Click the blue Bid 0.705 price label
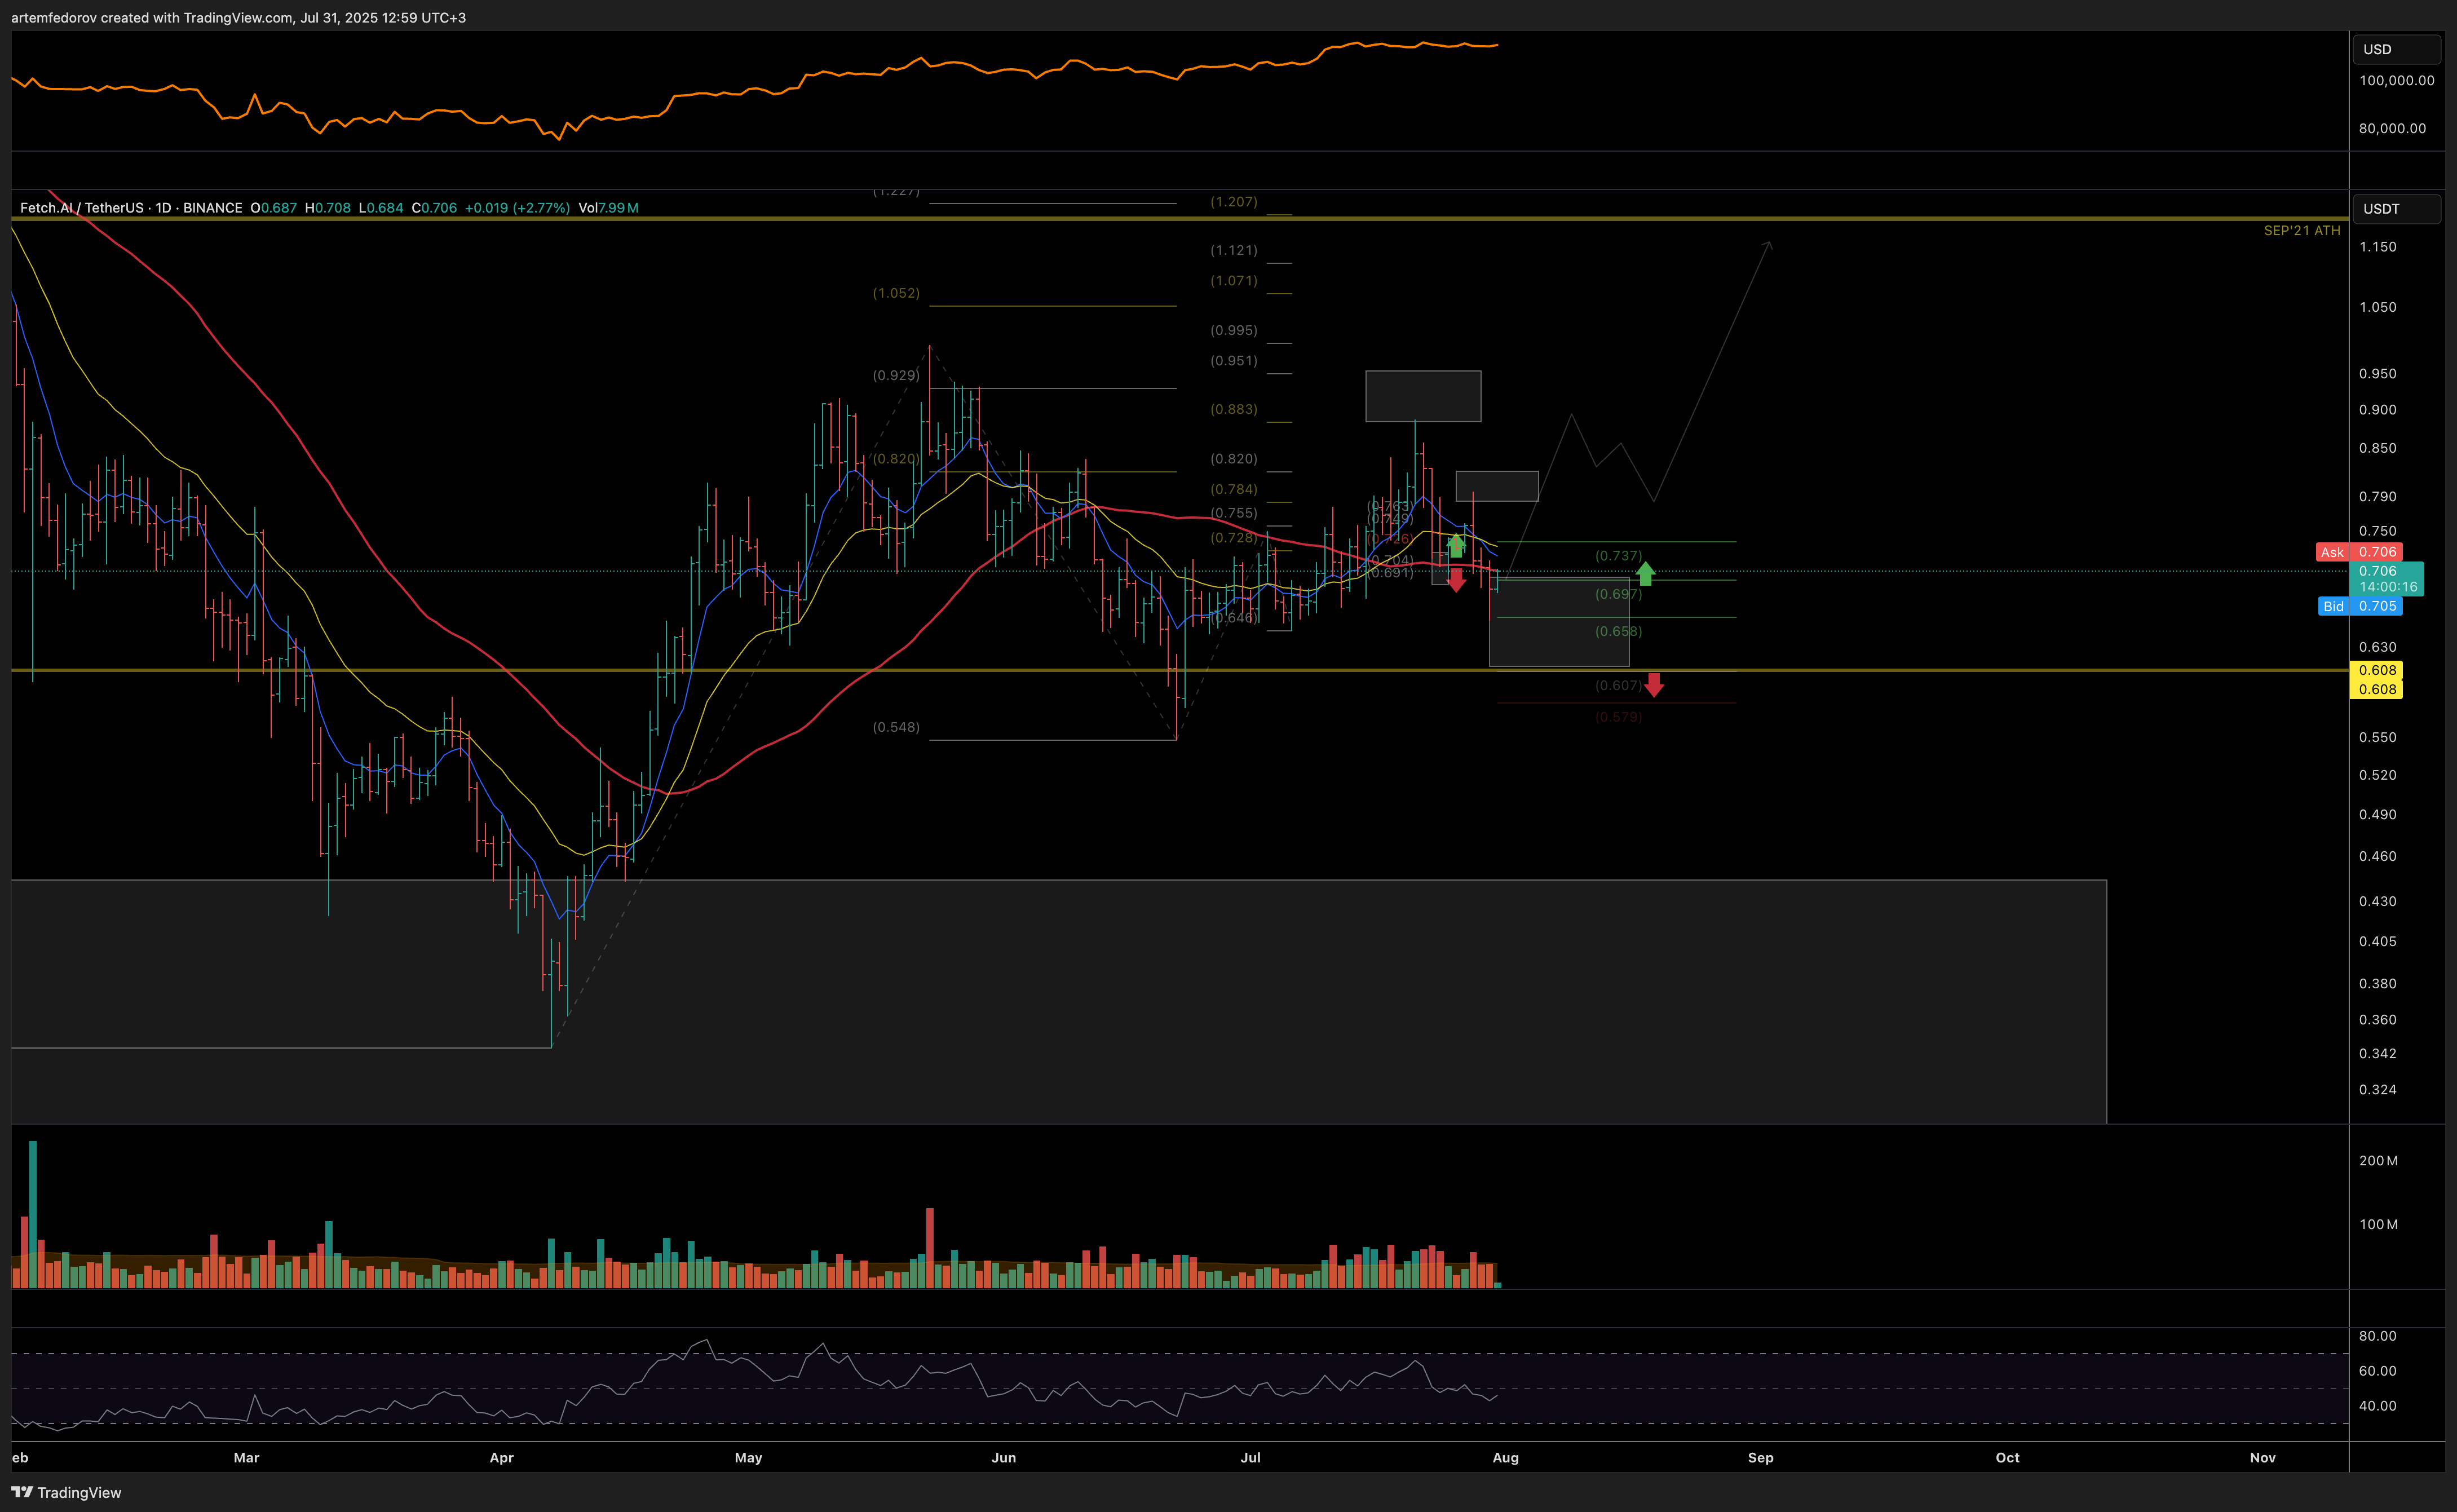The width and height of the screenshot is (2457, 1512). click(2359, 606)
